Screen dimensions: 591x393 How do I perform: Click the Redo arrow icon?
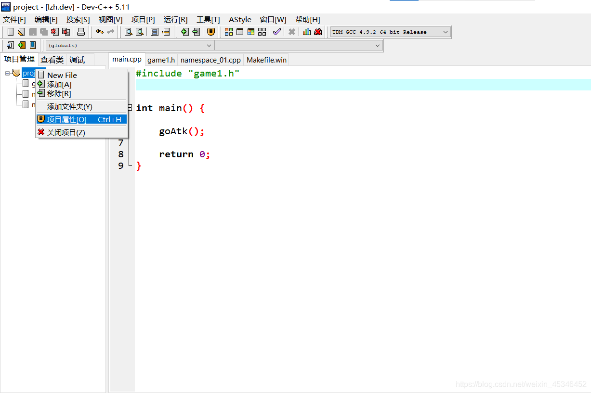click(111, 31)
